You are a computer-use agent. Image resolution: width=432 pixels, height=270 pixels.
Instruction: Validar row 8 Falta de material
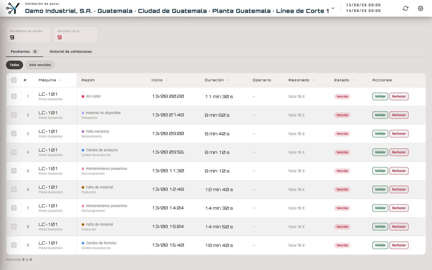pos(380,226)
